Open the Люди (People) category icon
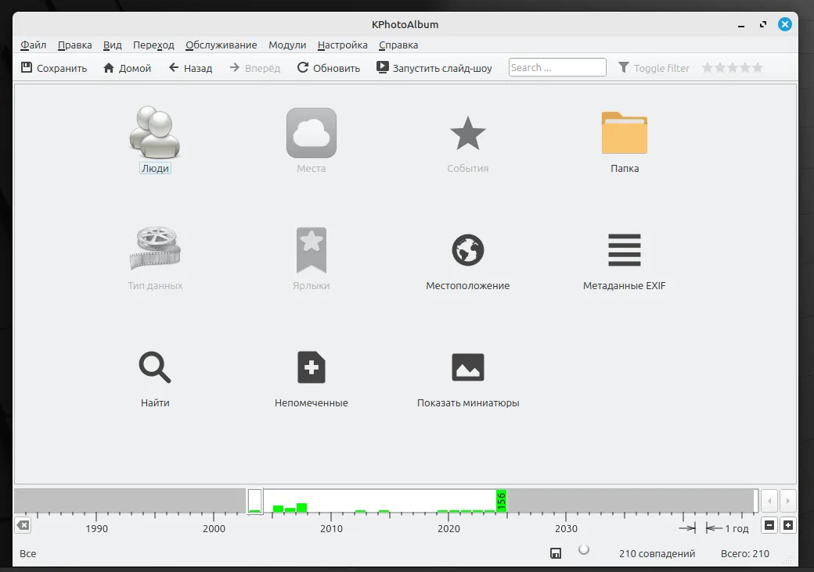814x572 pixels. (x=155, y=131)
